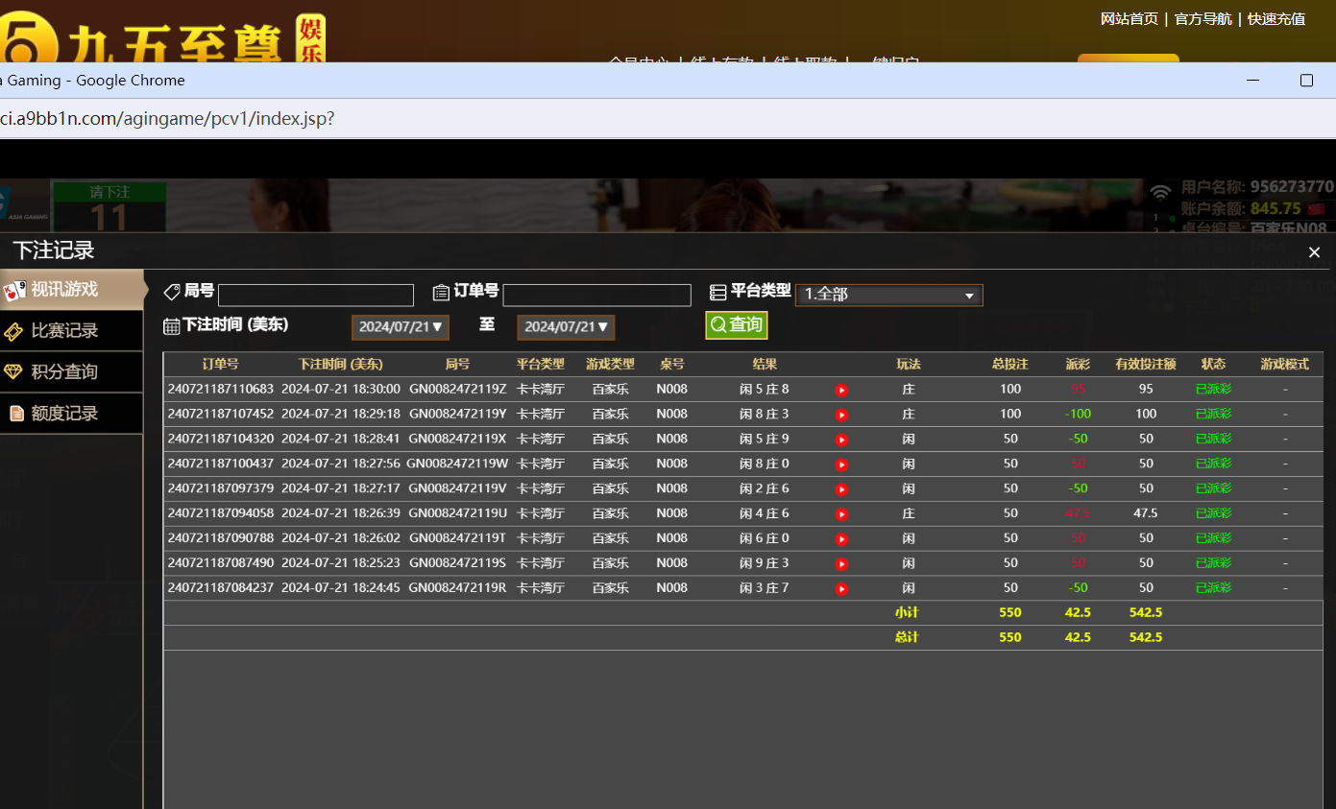Play replay video for round GN0082472119T
1336x809 pixels.
coord(841,539)
